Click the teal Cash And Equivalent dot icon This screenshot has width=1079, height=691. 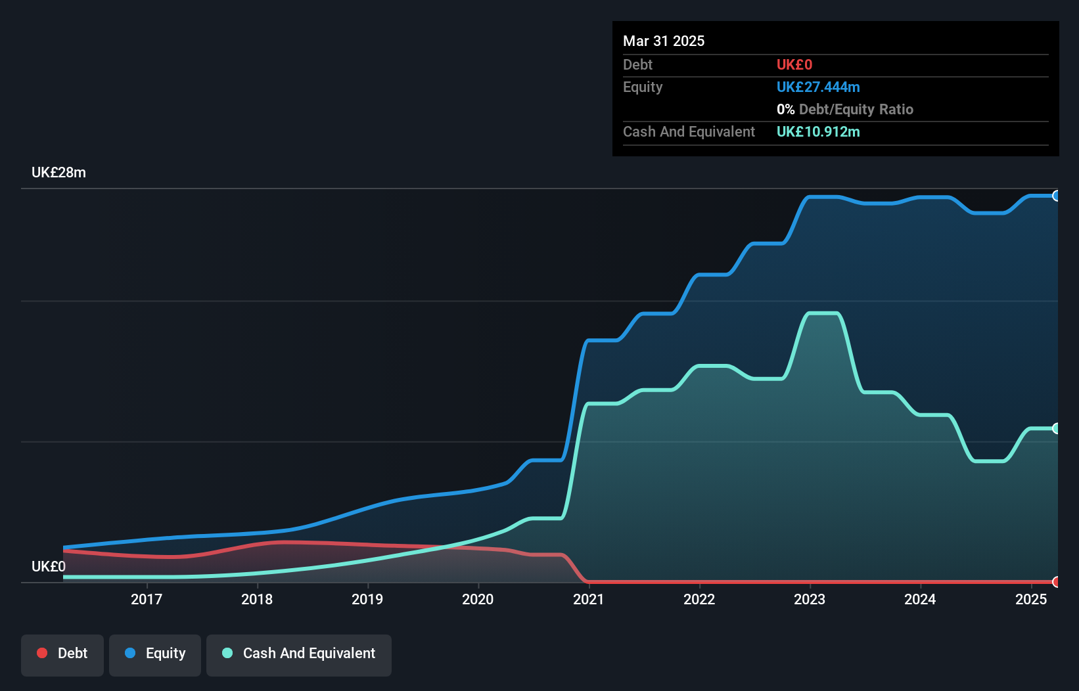tap(227, 653)
